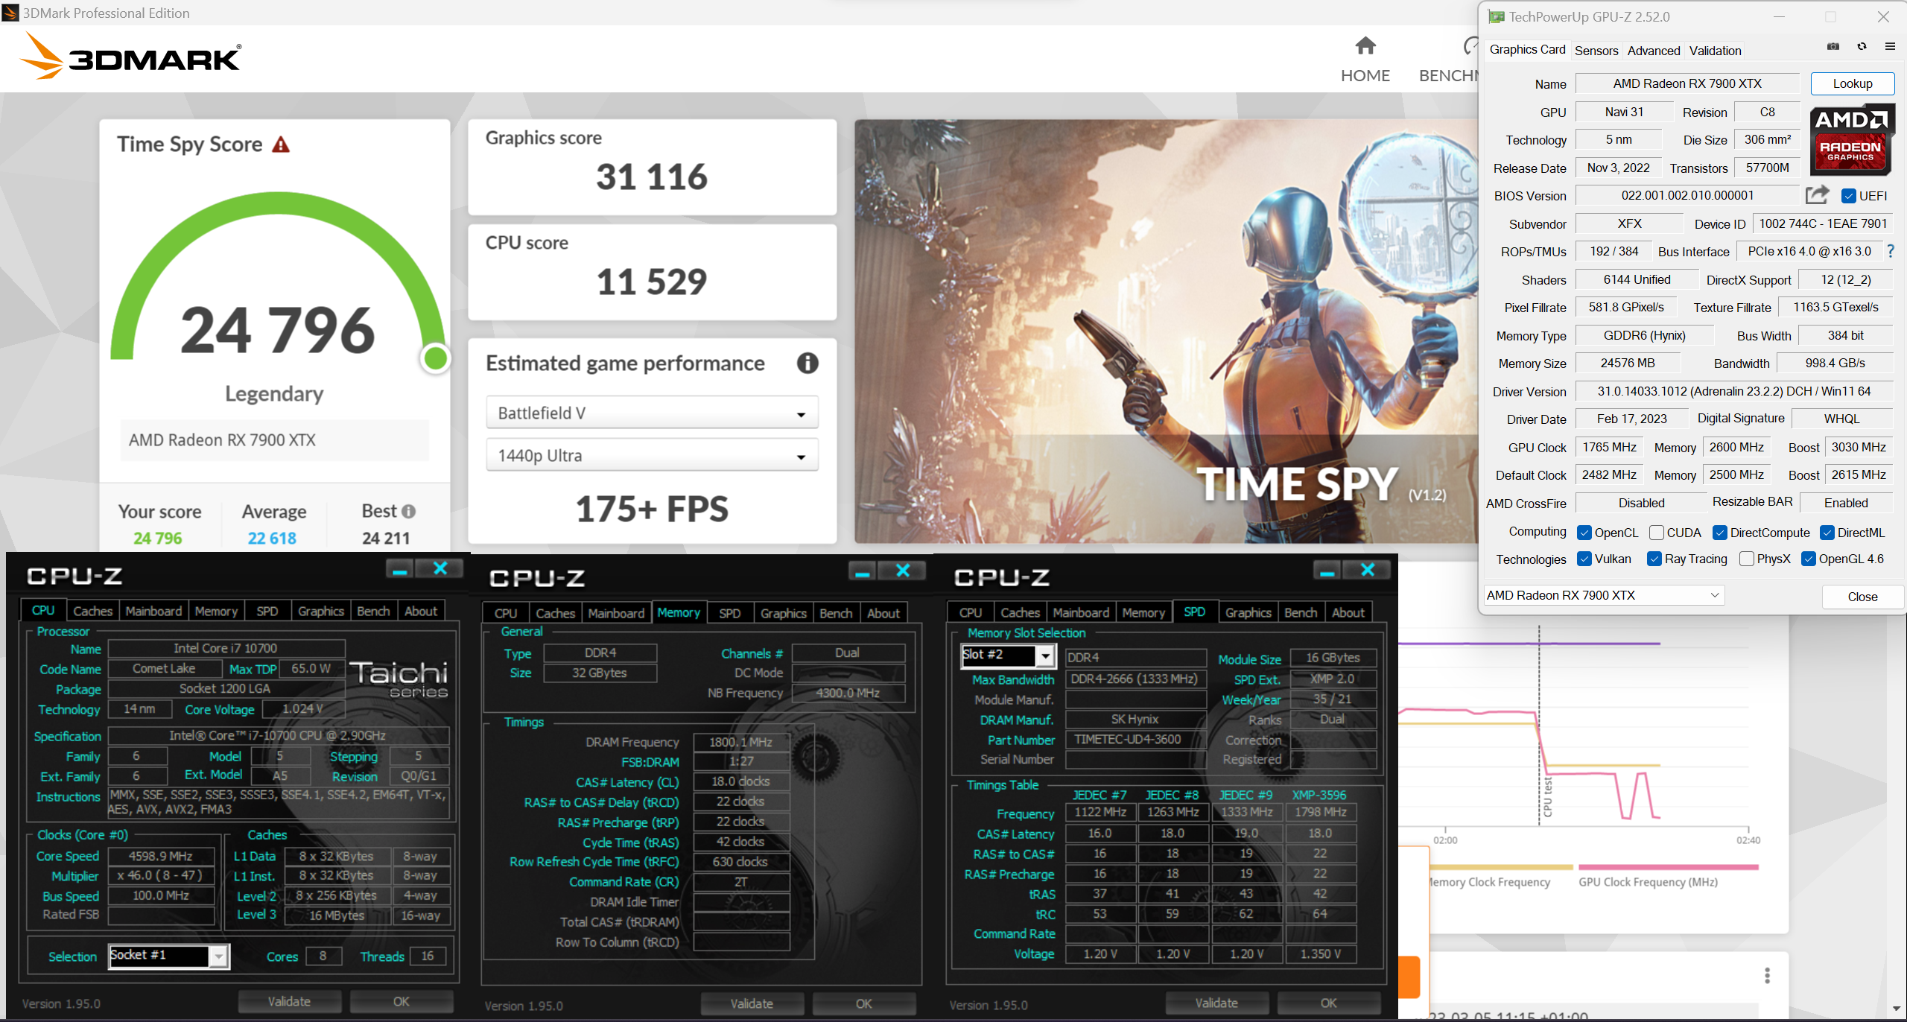Click the GPU-Z refresh icon
This screenshot has width=1907, height=1022.
click(1862, 47)
